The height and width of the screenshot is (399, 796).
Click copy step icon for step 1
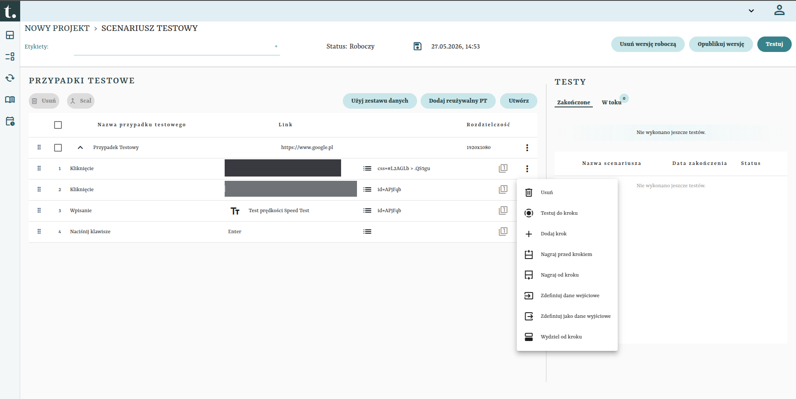click(503, 168)
